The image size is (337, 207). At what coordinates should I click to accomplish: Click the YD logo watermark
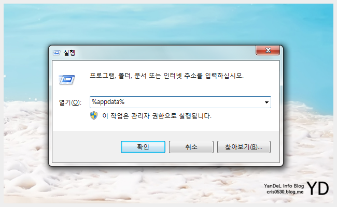[318, 188]
